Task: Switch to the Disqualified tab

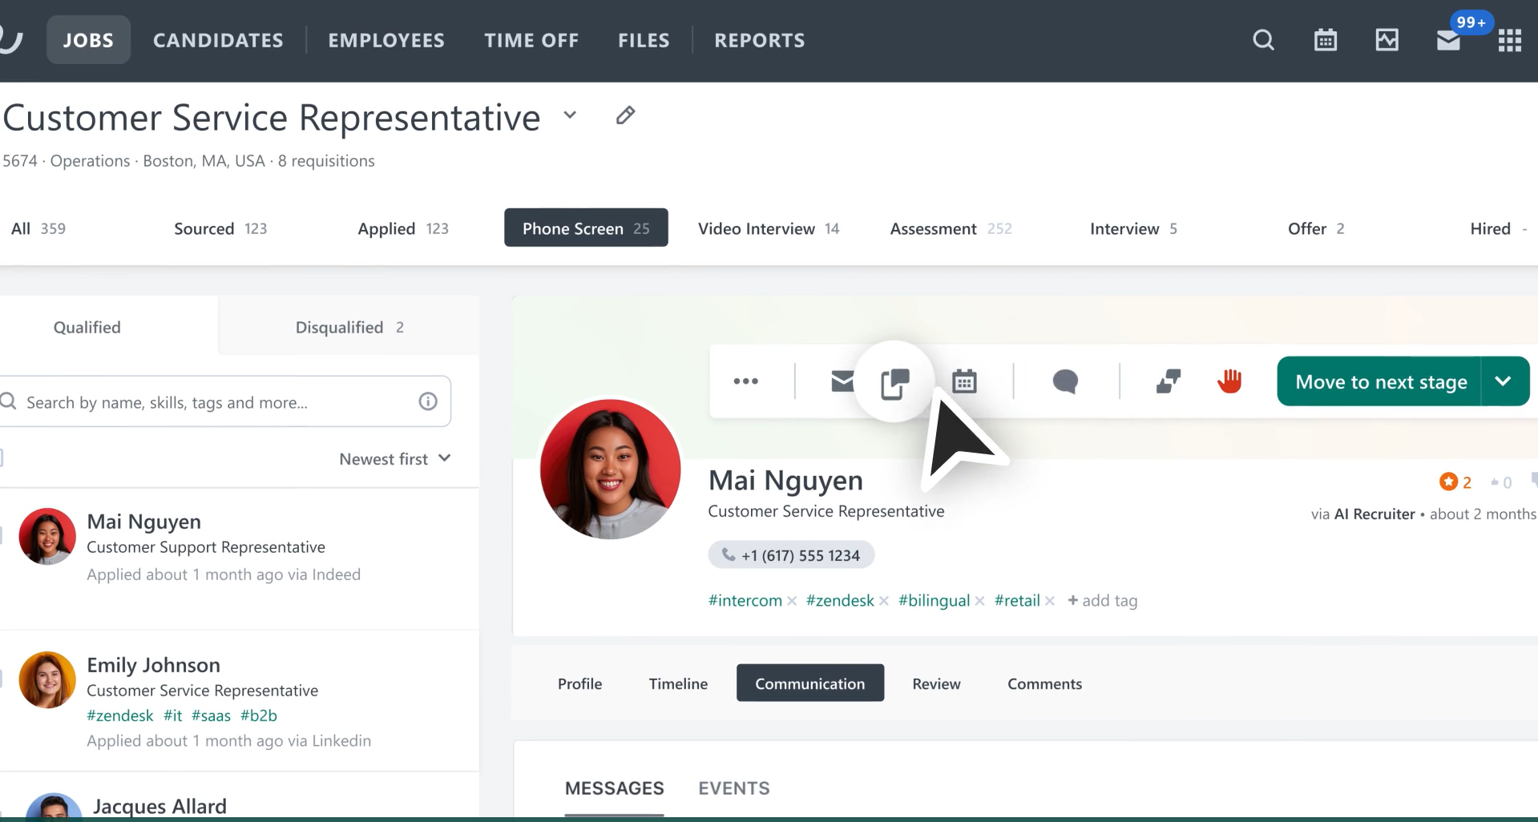Action: [x=349, y=328]
